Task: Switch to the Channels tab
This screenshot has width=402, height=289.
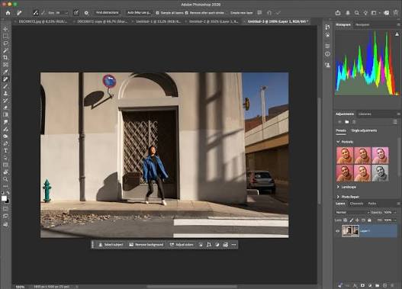Action: 356,204
